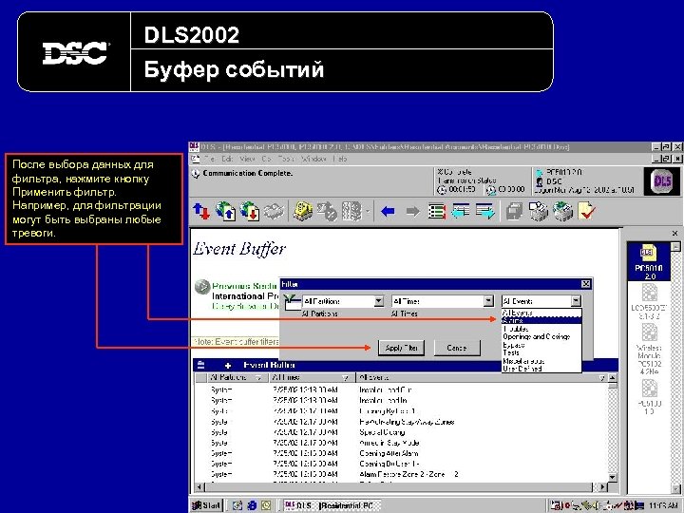Viewport: 684px width, 513px height.
Task: Choose Openings and Closings from events list
Action: point(541,336)
